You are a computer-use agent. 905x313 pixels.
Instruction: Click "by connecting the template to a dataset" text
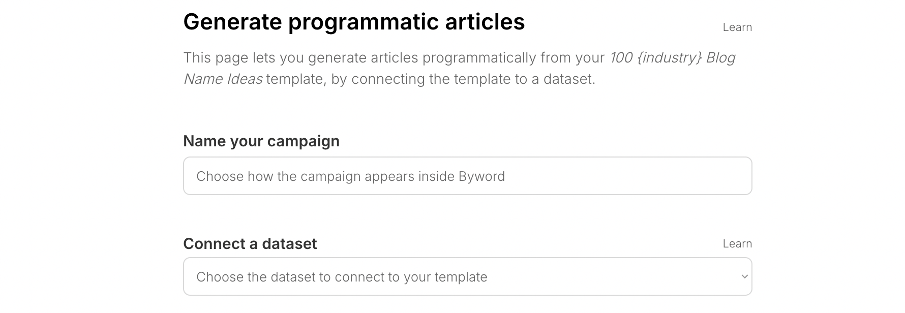(x=463, y=79)
